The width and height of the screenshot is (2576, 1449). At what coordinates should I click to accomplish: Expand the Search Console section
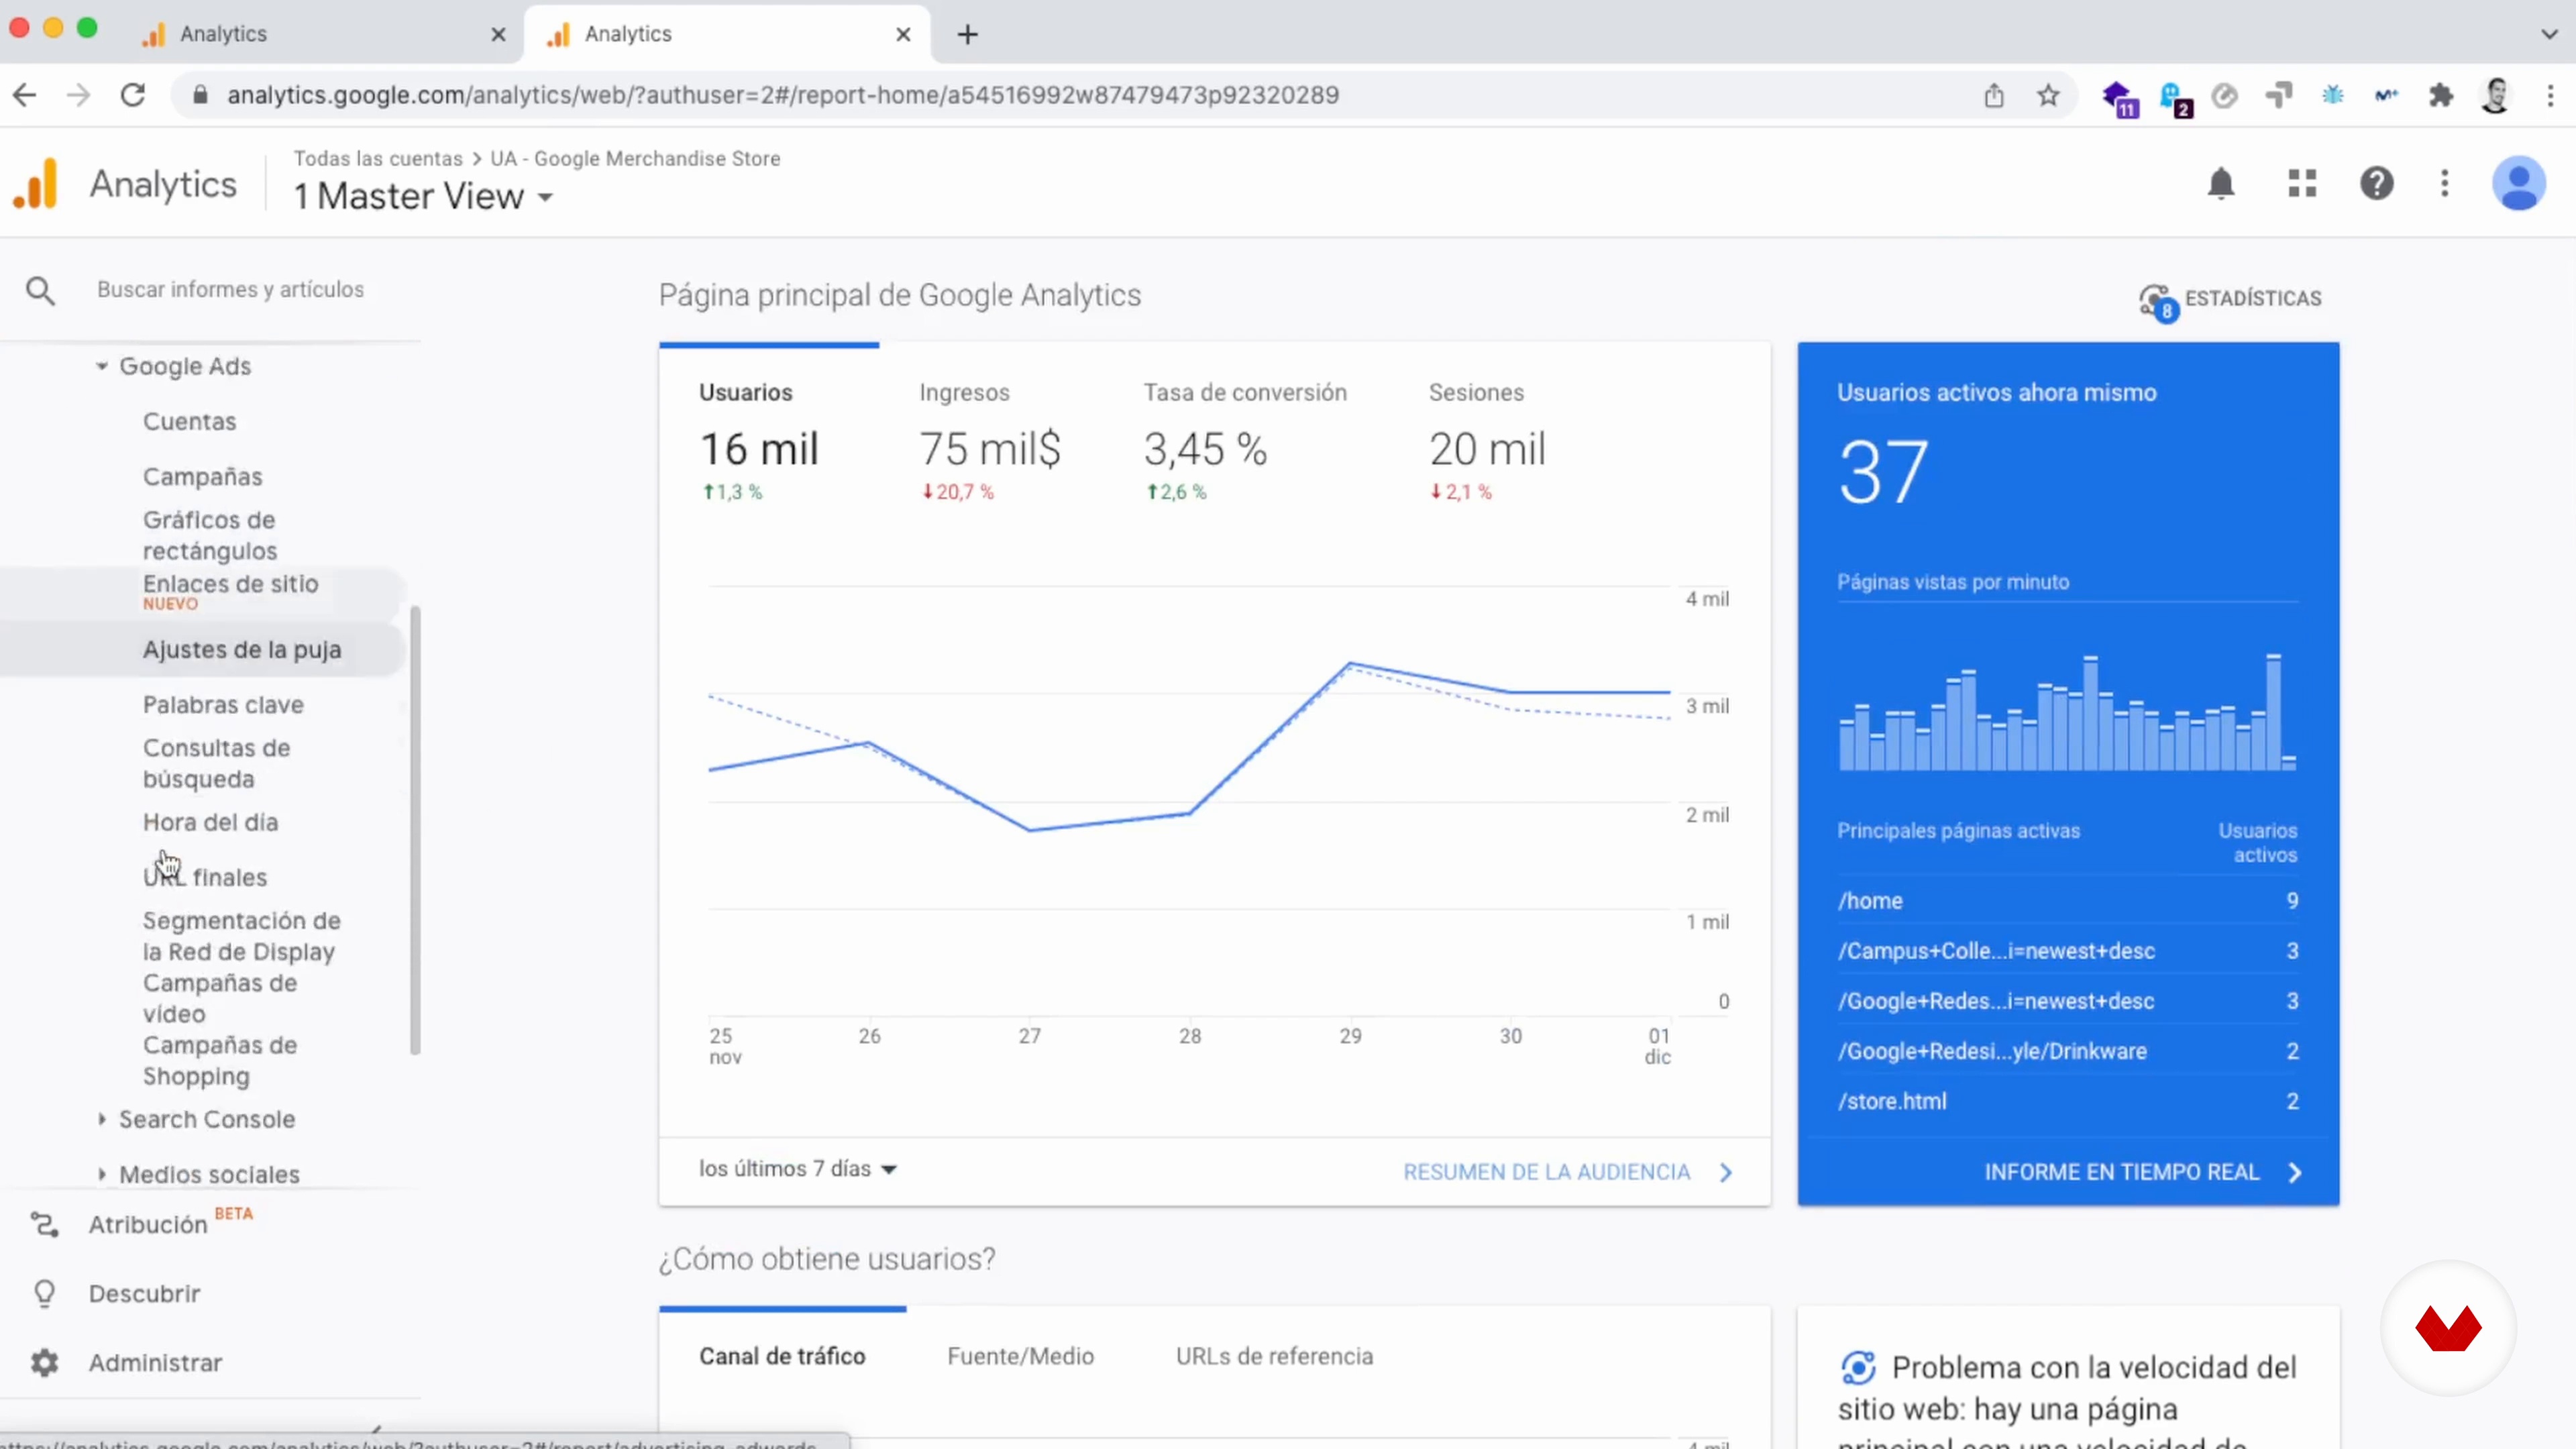coord(101,1119)
